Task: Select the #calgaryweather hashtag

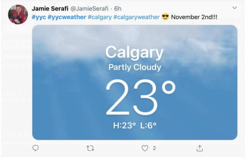Action: 136,17
